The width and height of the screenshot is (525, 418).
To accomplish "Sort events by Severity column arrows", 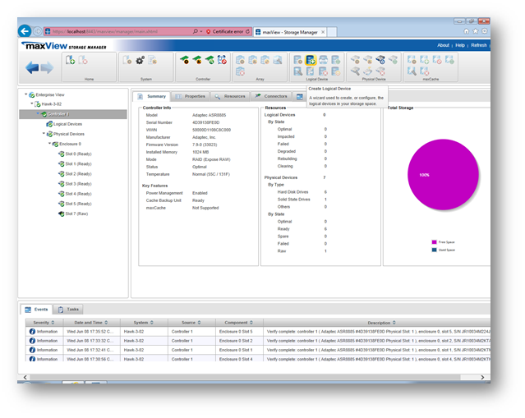I will coord(53,323).
